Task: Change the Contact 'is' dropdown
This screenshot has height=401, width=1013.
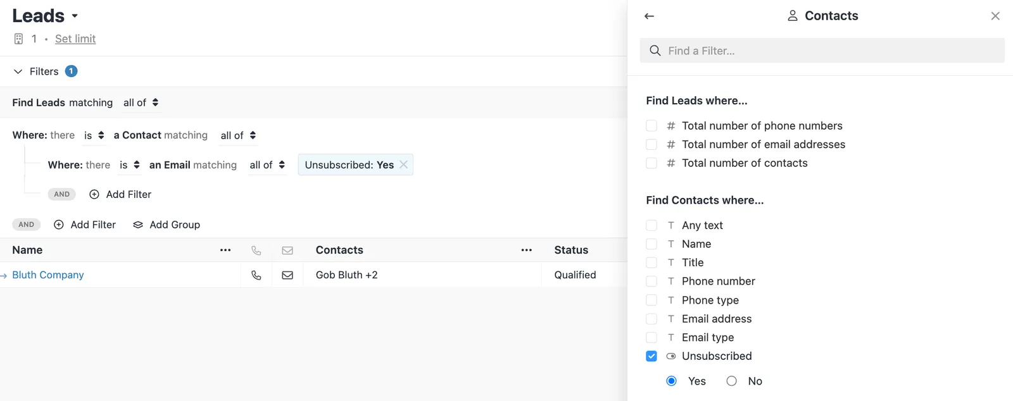Action: coord(94,135)
